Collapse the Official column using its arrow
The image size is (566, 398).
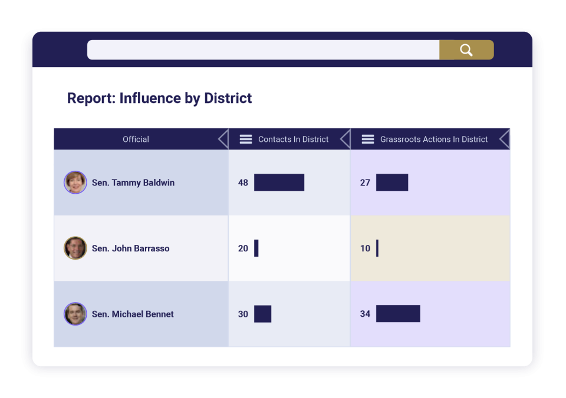tap(223, 140)
